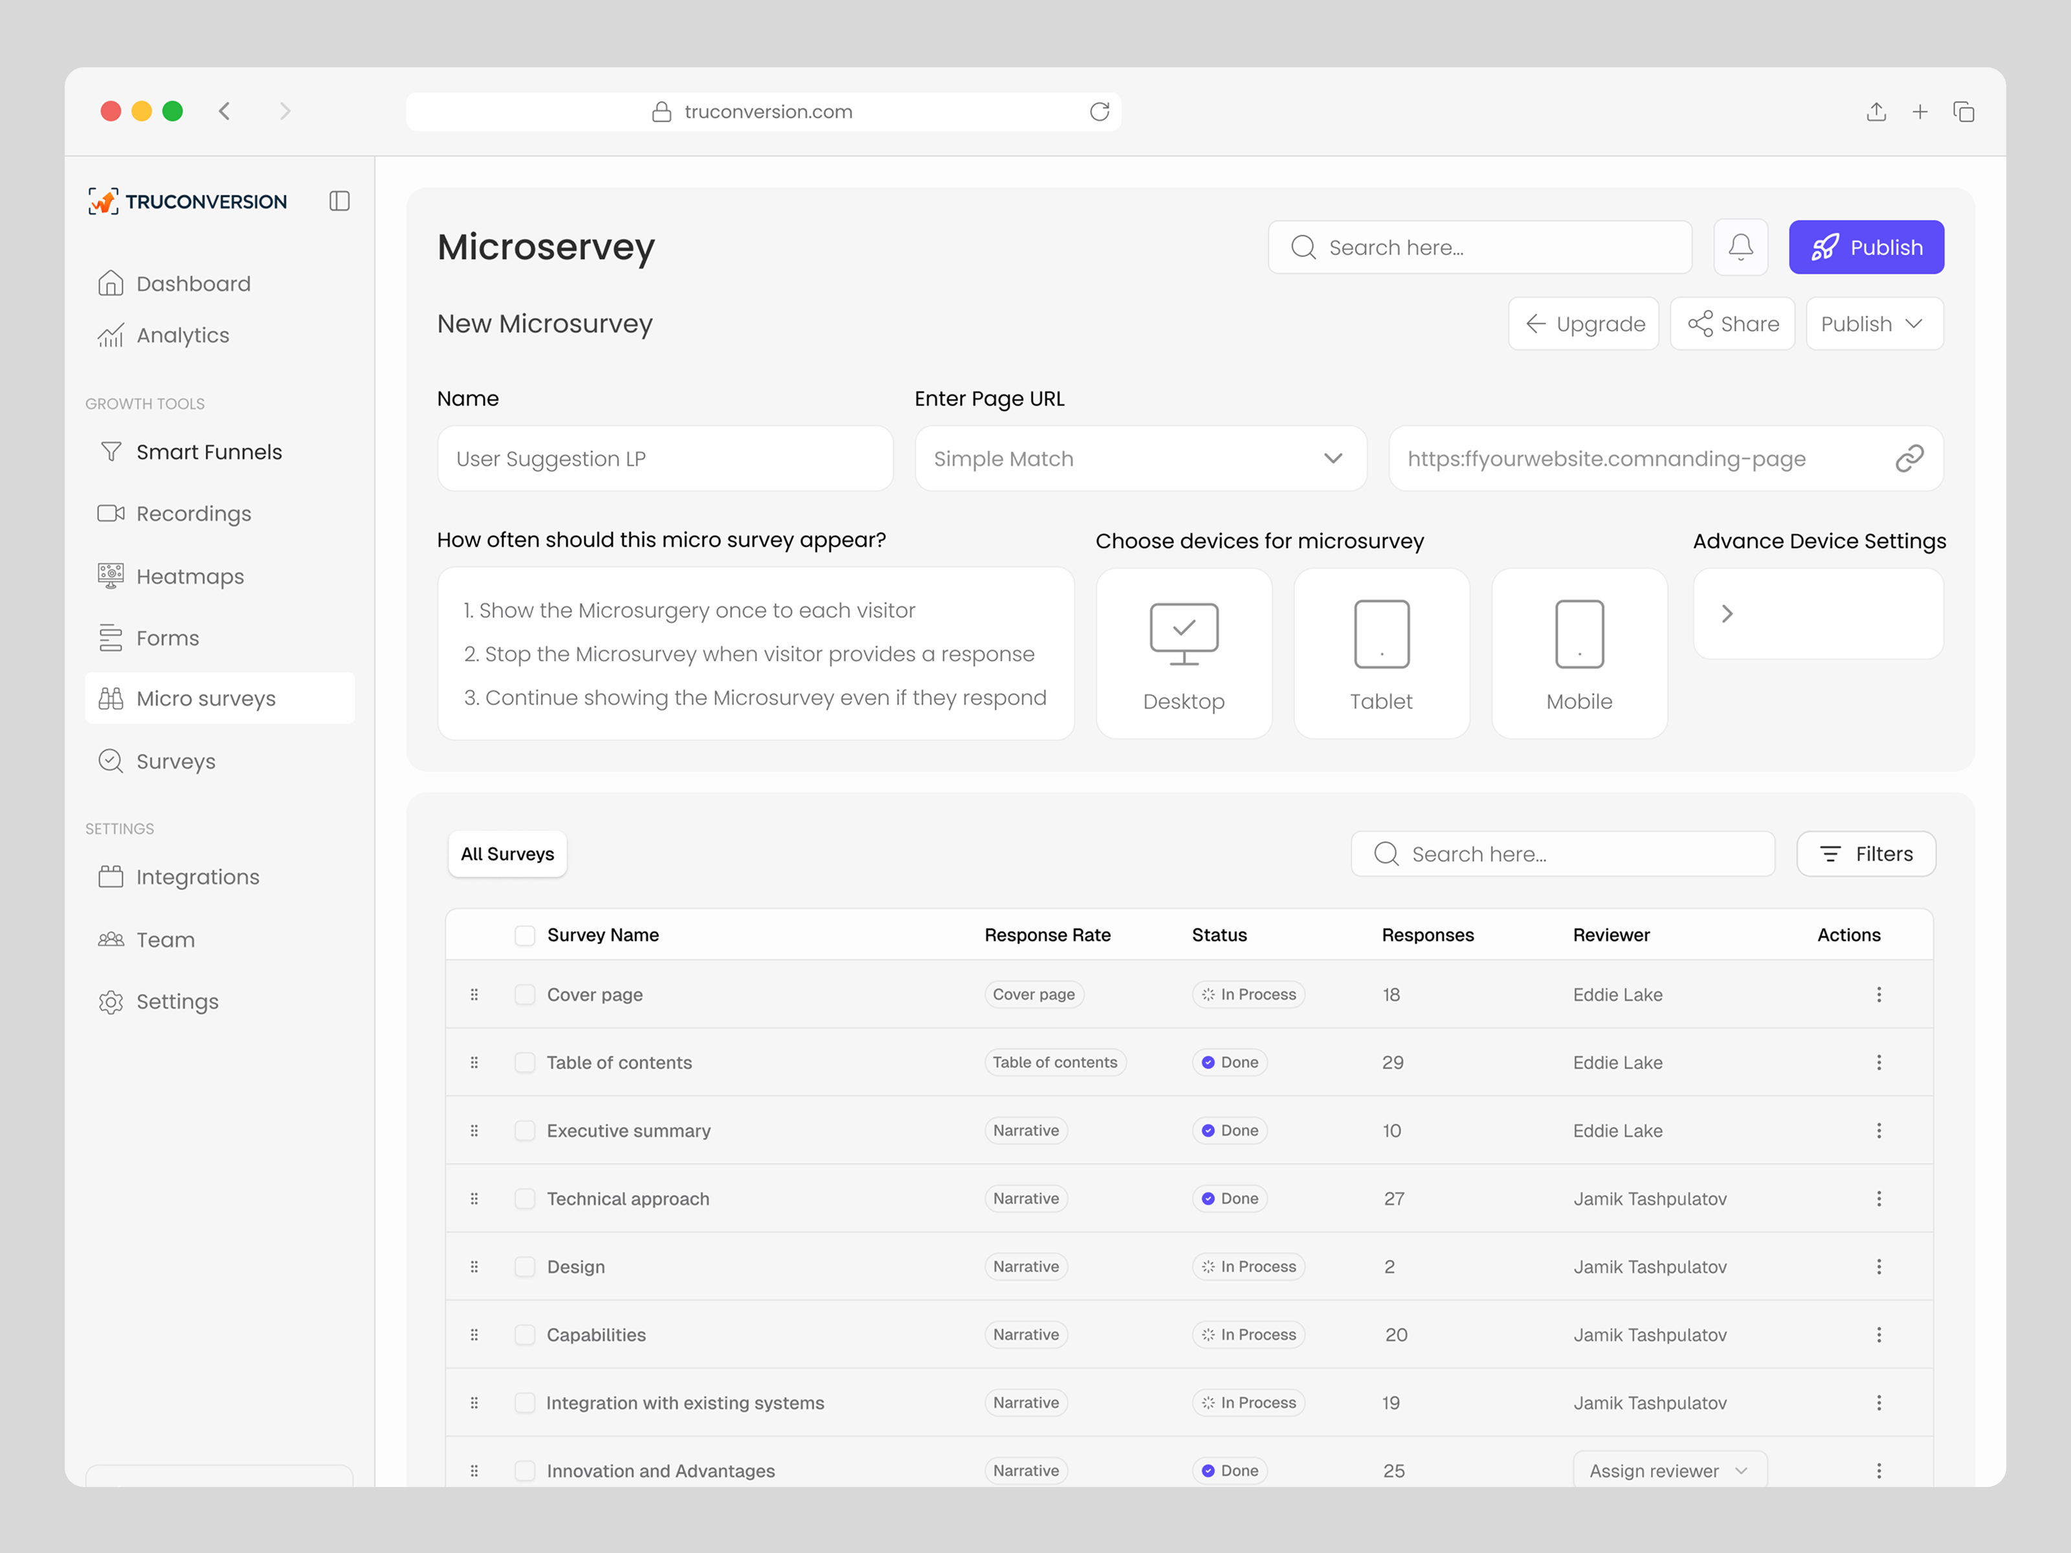2071x1553 pixels.
Task: Check the Integration with existing systems checkbox
Action: [x=526, y=1402]
